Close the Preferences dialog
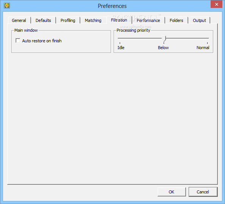This screenshot has height=204, width=225. pos(216,4)
